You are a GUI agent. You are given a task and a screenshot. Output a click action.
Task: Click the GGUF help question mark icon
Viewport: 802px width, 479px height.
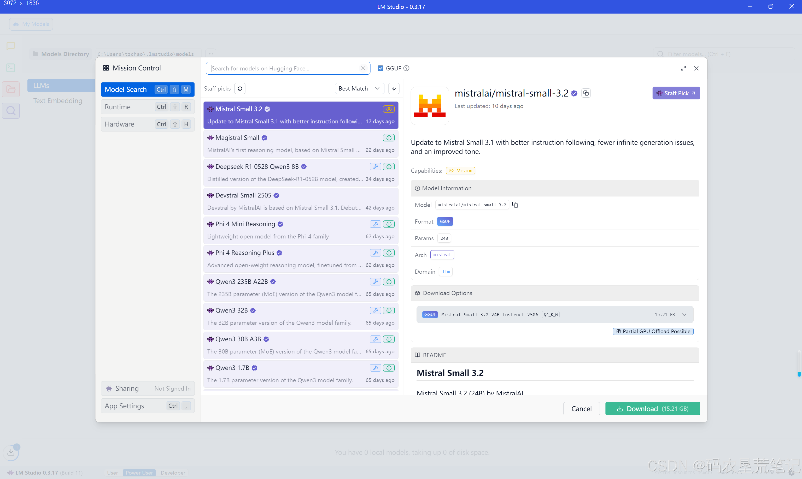click(x=406, y=68)
